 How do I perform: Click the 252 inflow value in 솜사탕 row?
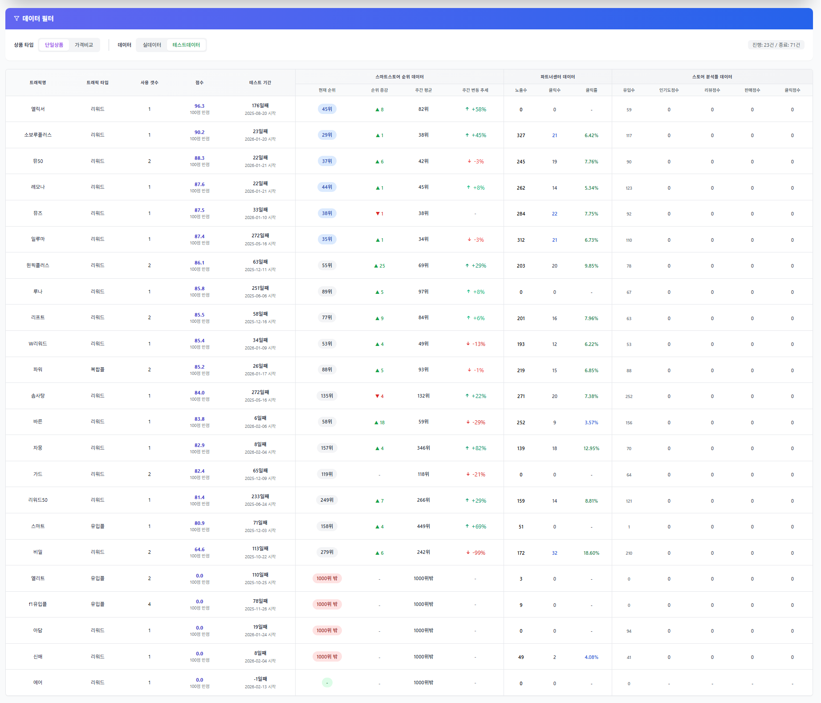629,396
